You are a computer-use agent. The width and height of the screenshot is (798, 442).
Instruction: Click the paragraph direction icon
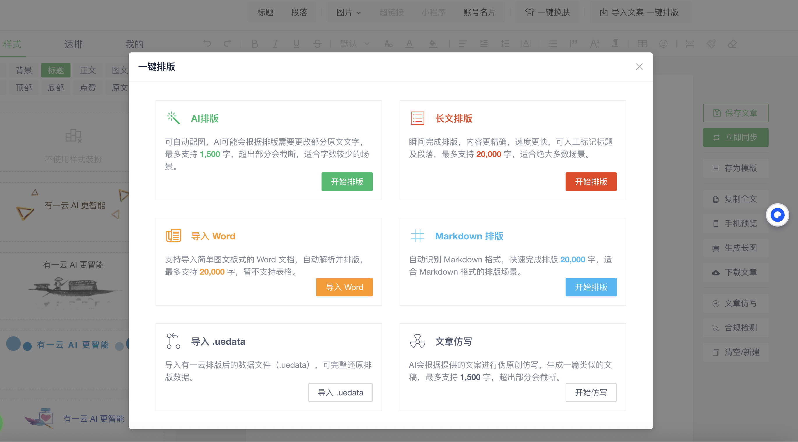click(615, 44)
